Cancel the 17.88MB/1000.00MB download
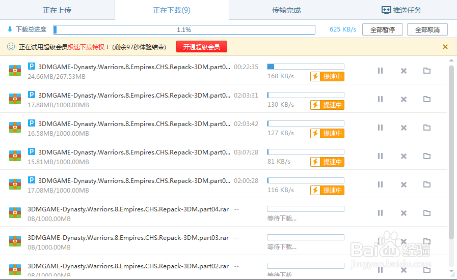This screenshot has width=457, height=280. pos(404,99)
